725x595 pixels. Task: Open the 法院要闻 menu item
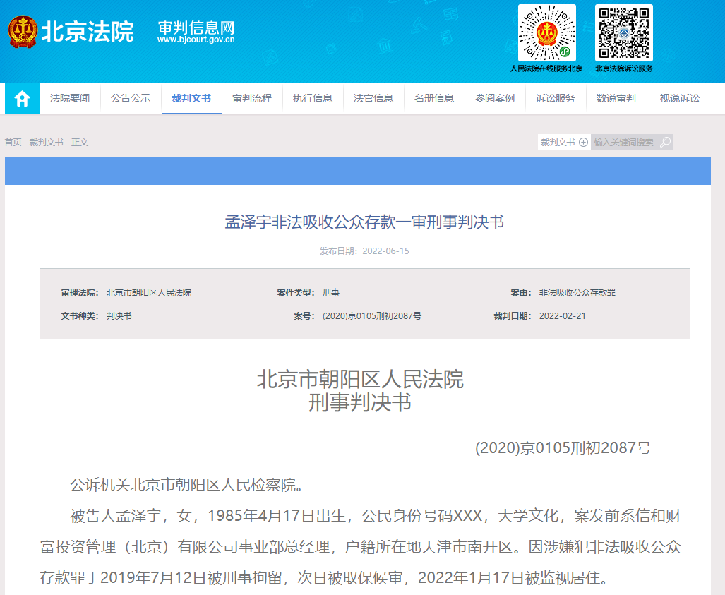coord(70,99)
